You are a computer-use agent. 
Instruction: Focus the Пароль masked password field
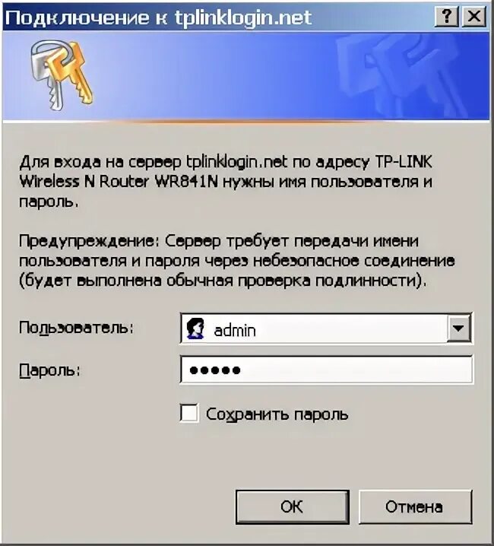[327, 370]
